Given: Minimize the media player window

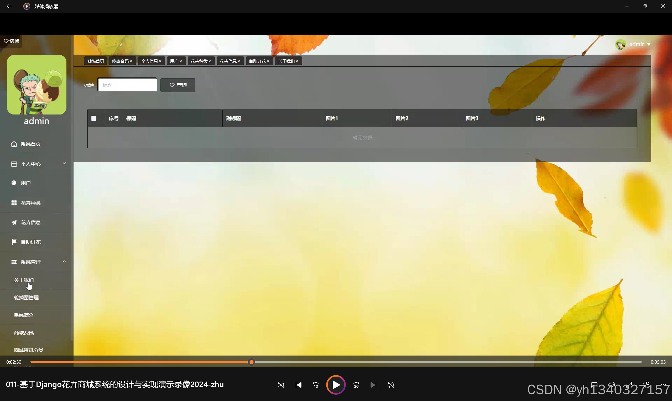Looking at the screenshot, I should tap(627, 6).
